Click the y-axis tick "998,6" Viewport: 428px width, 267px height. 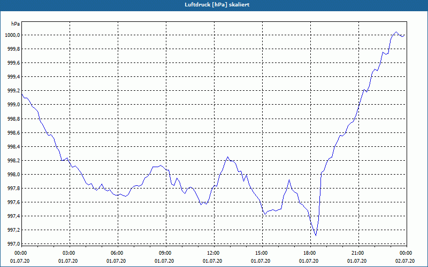pos(15,132)
